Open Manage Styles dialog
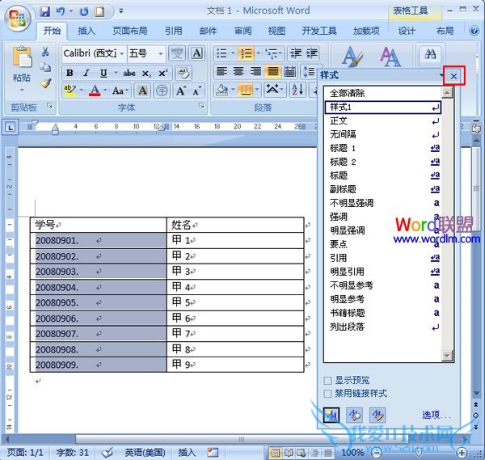This screenshot has width=485, height=460. pyautogui.click(x=377, y=415)
